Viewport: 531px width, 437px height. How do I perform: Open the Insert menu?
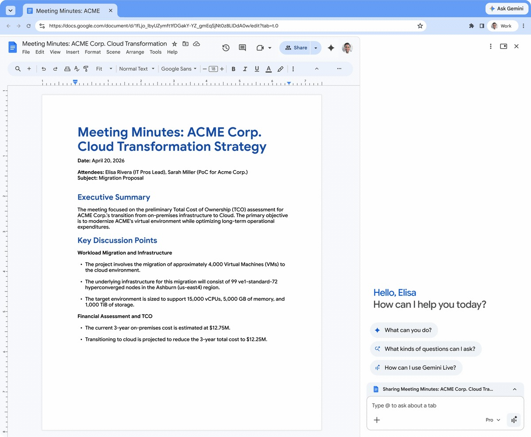coord(73,52)
